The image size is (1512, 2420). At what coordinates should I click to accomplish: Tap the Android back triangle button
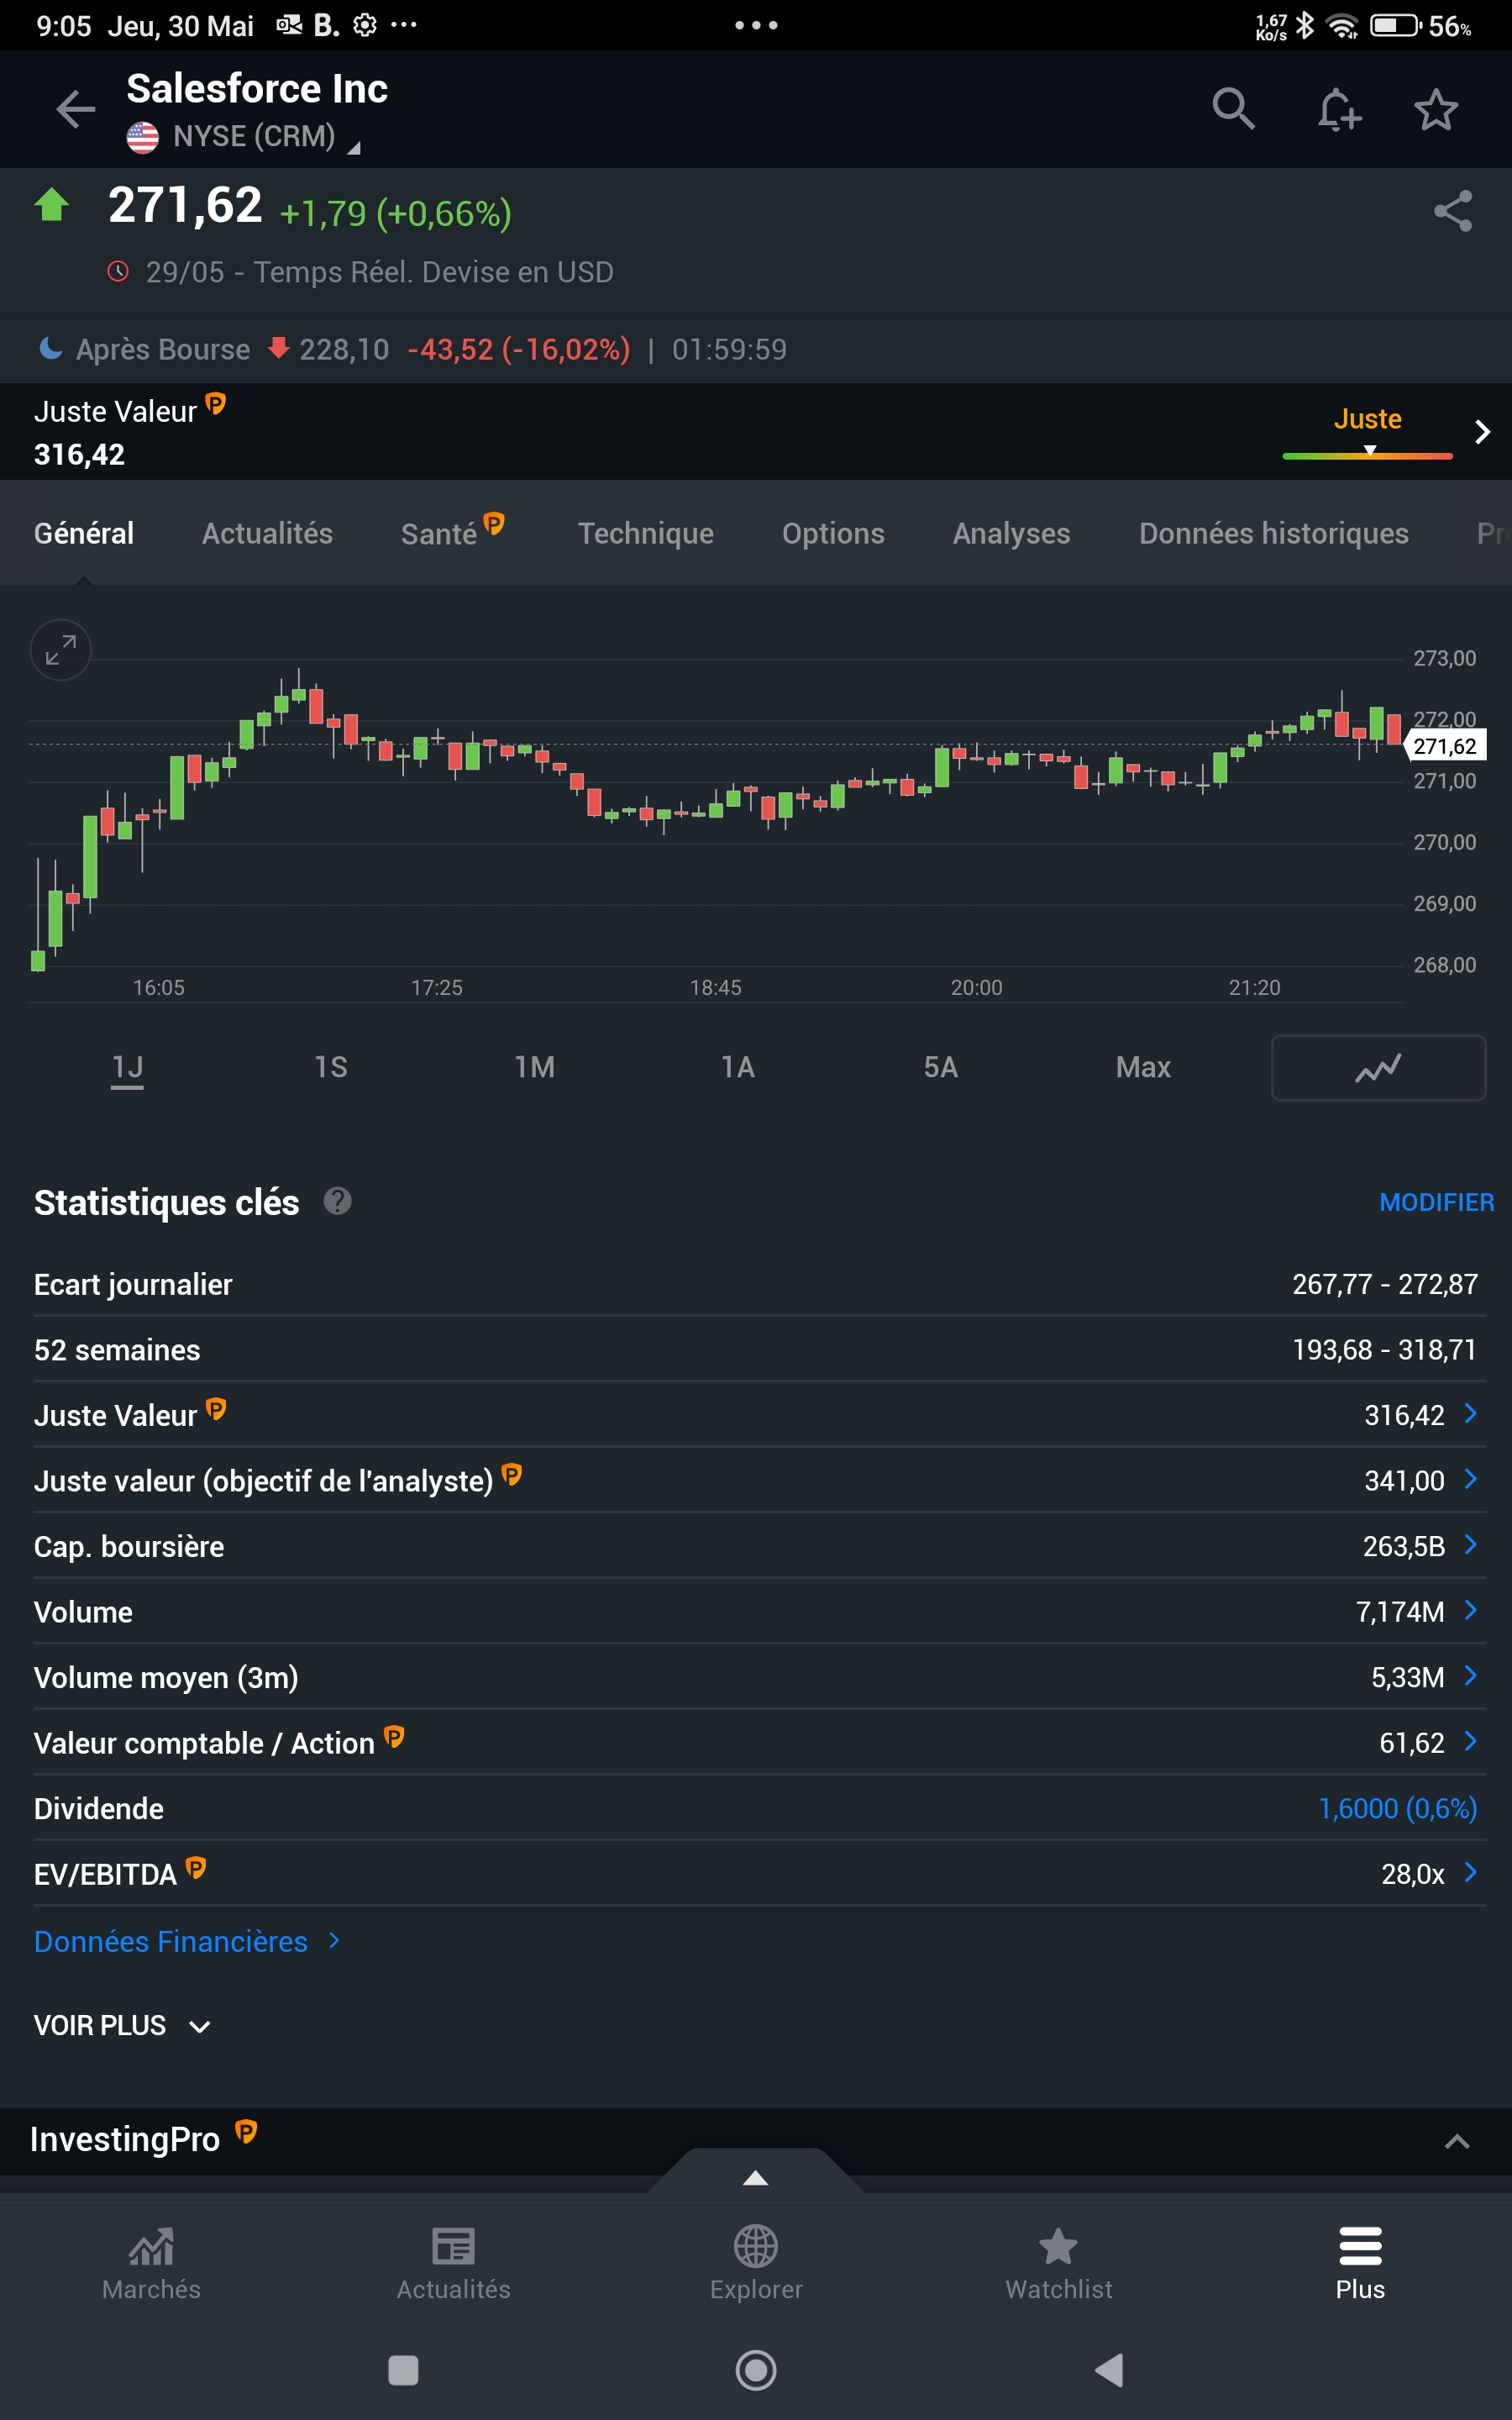click(x=1109, y=2370)
